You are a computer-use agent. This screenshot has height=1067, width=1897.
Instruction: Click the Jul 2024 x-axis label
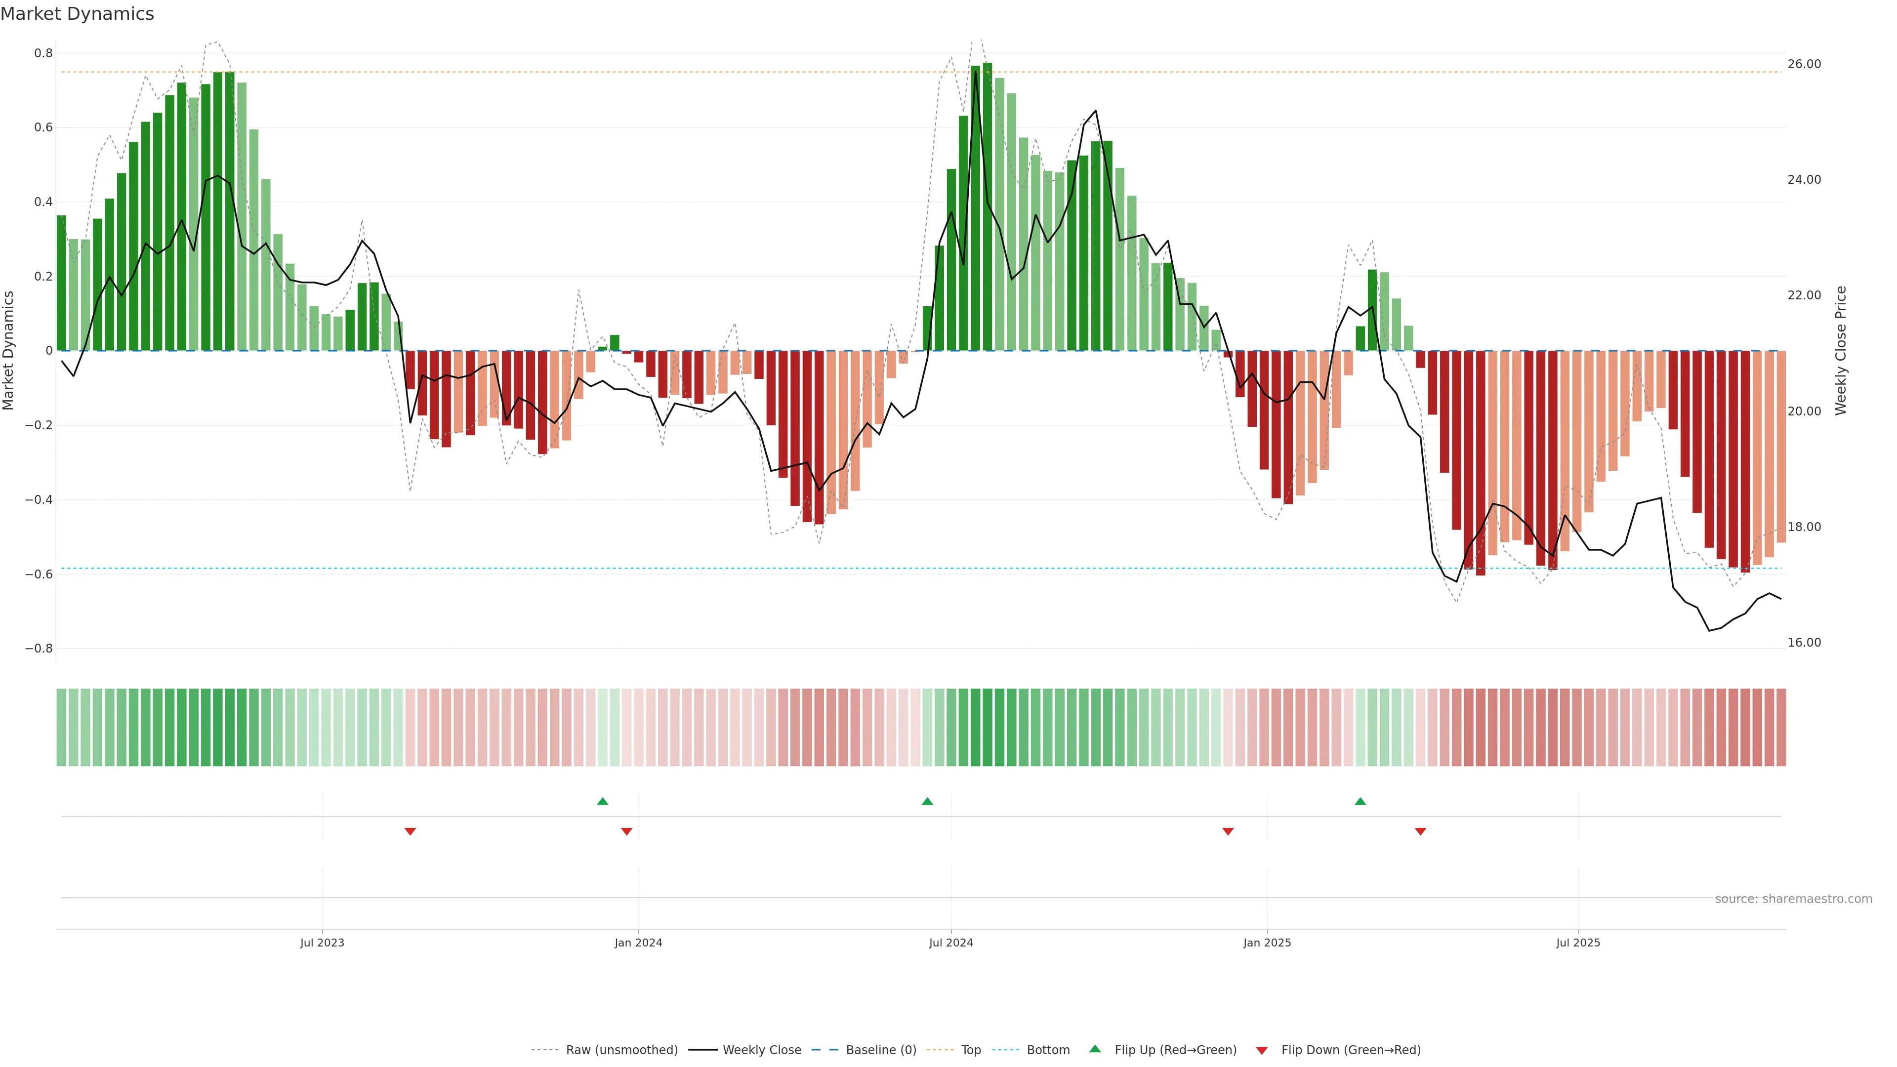pos(950,943)
